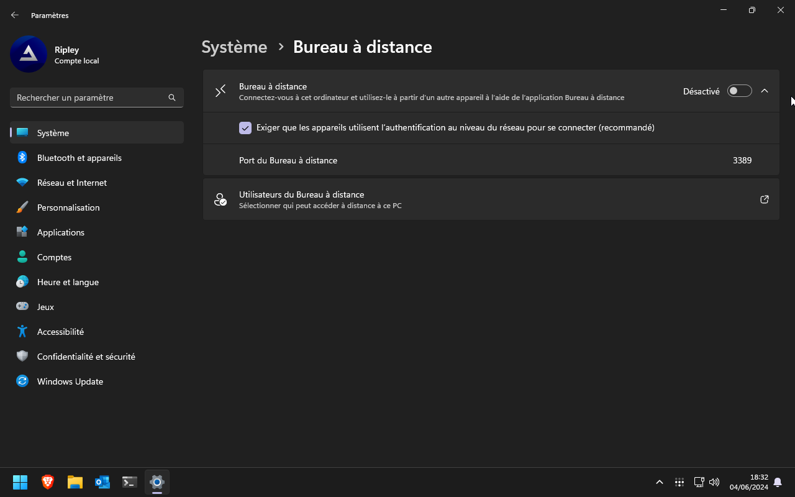This screenshot has height=497, width=795.
Task: Click the remote desktop arrows icon
Action: 220,91
